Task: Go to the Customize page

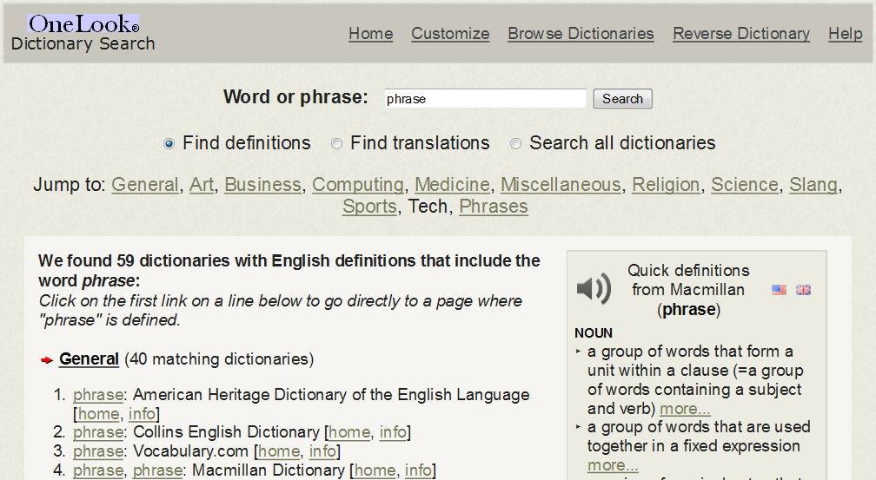Action: 450,34
